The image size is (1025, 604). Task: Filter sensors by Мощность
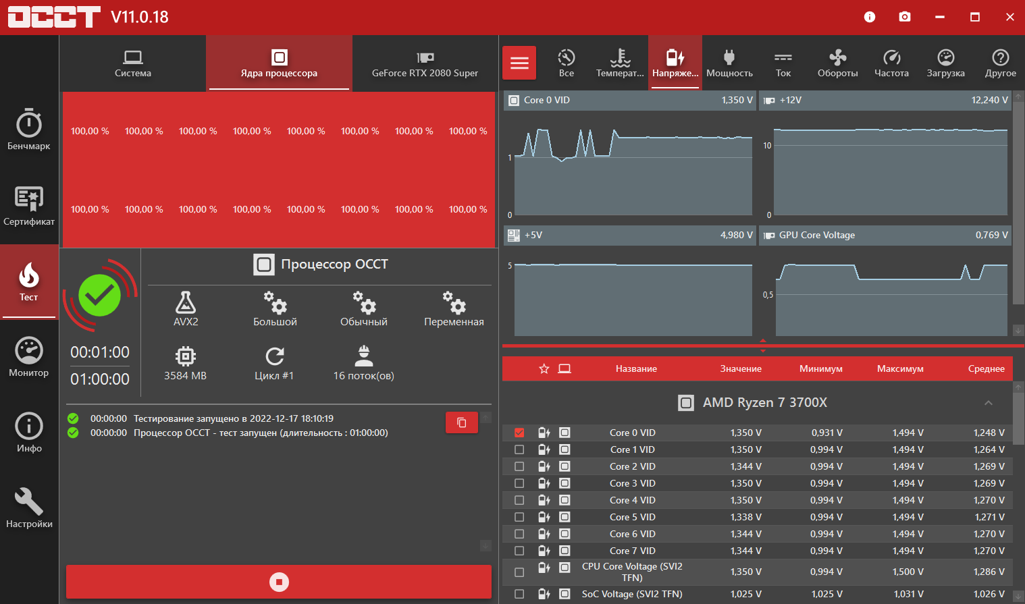[729, 63]
